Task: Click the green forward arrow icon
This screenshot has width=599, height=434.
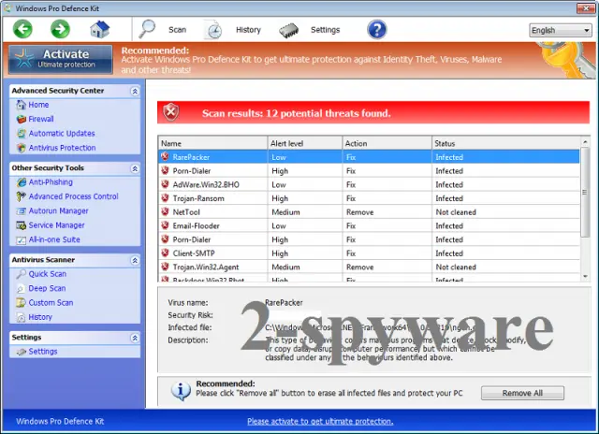Action: pyautogui.click(x=60, y=29)
